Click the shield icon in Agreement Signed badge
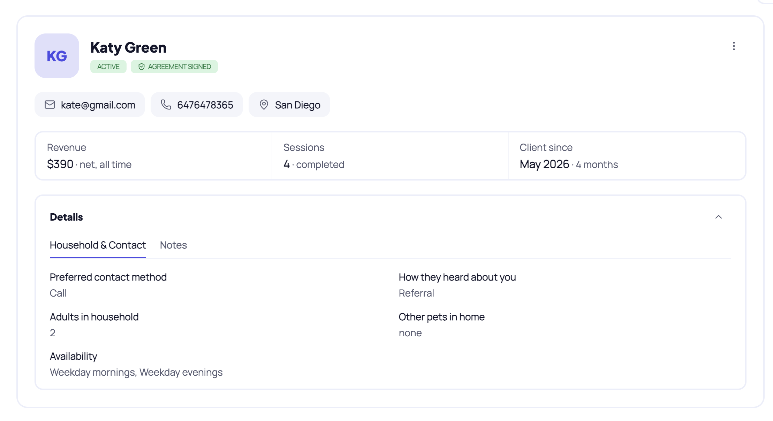This screenshot has height=421, width=773. coord(141,67)
